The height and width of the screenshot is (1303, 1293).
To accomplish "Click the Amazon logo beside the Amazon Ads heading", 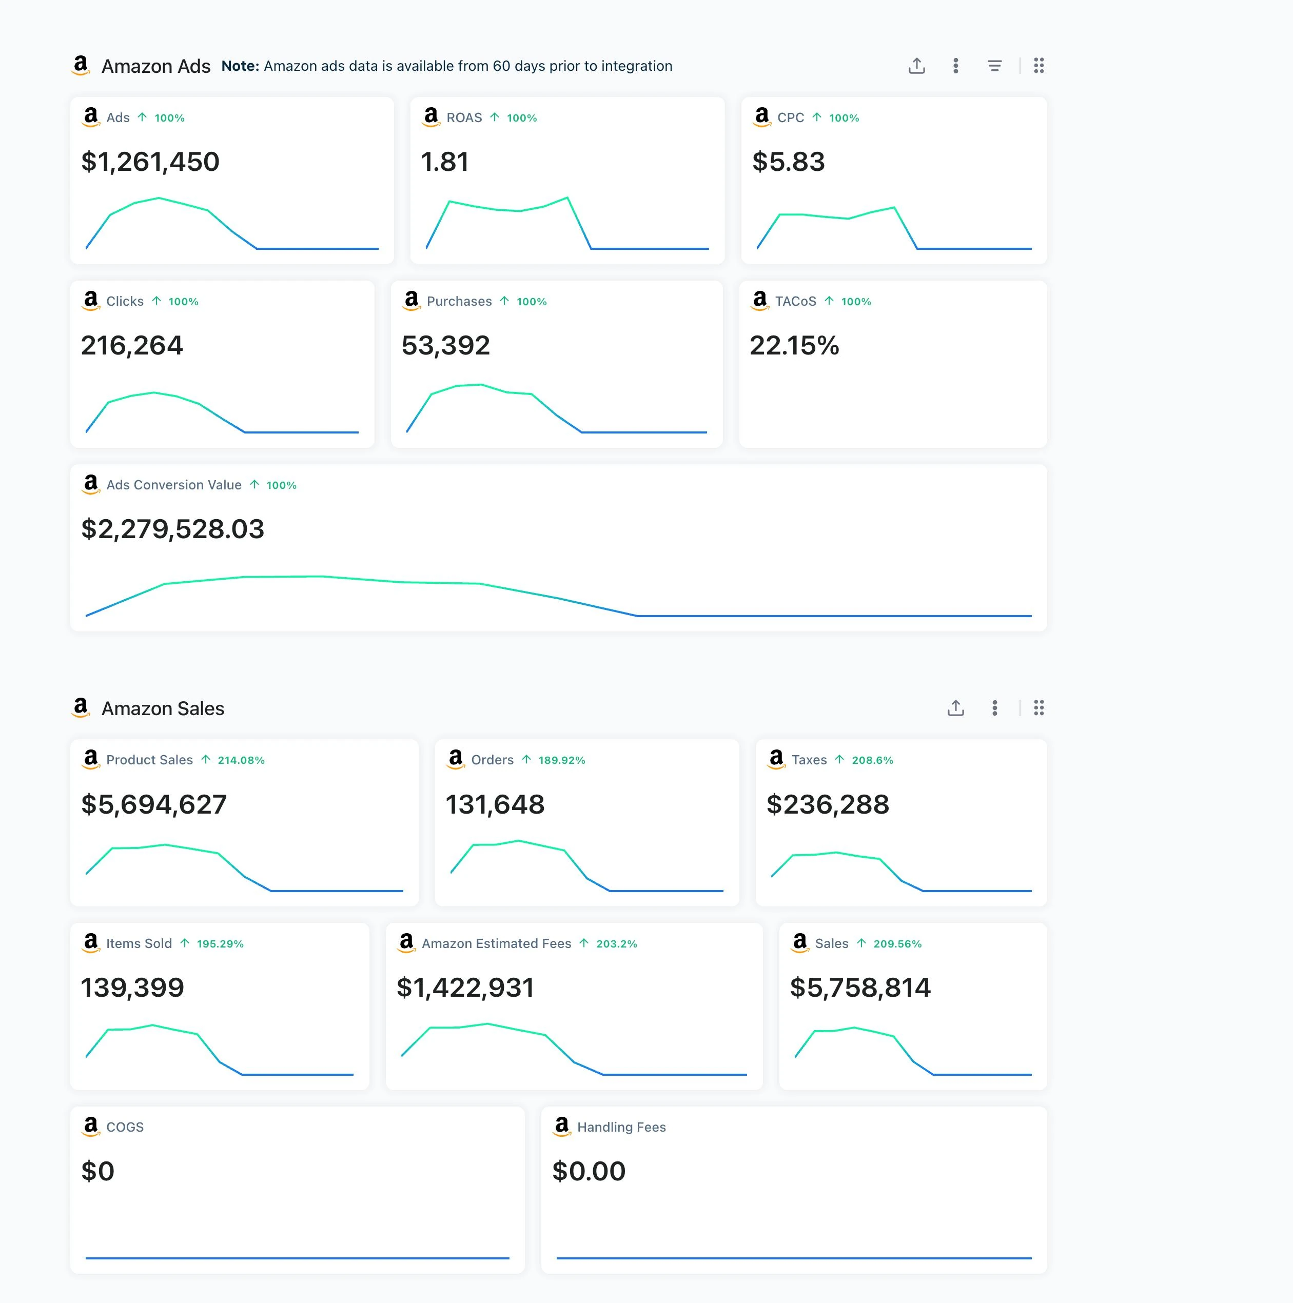I will (81, 66).
